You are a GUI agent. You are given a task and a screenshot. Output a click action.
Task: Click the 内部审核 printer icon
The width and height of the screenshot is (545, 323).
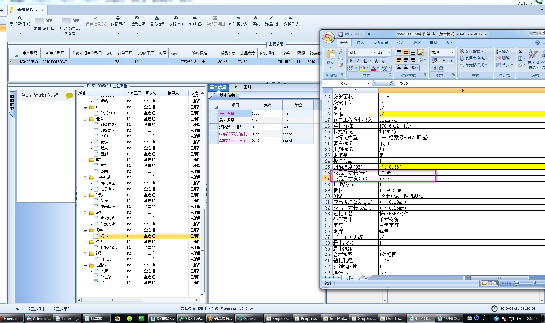[118, 18]
